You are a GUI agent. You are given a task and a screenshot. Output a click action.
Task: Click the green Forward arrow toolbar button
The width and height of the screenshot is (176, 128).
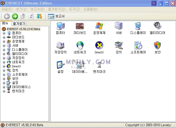(15, 16)
